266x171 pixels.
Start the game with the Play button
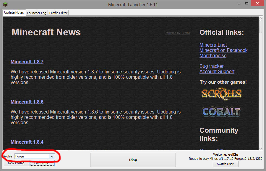click(133, 160)
